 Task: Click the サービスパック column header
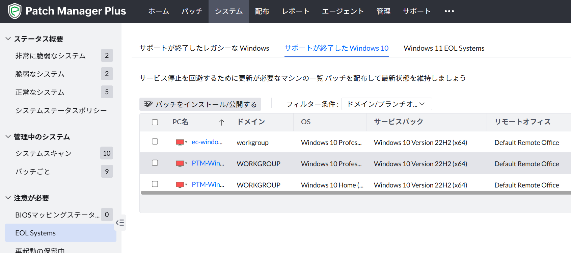[x=399, y=122]
